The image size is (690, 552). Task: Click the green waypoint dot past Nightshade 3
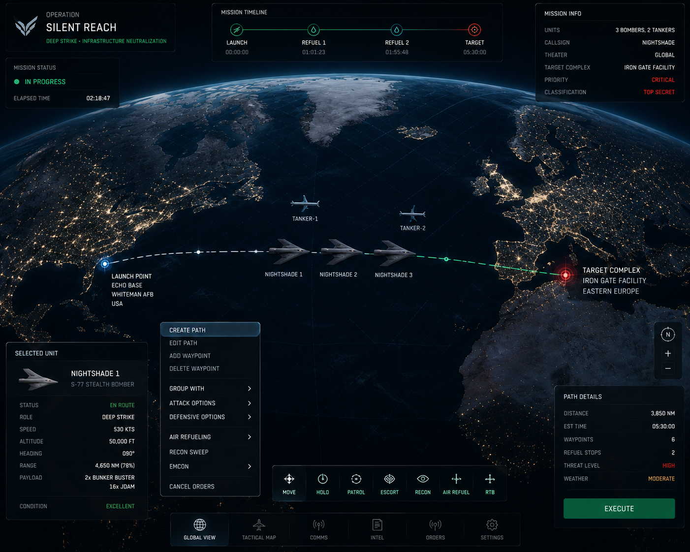click(446, 259)
